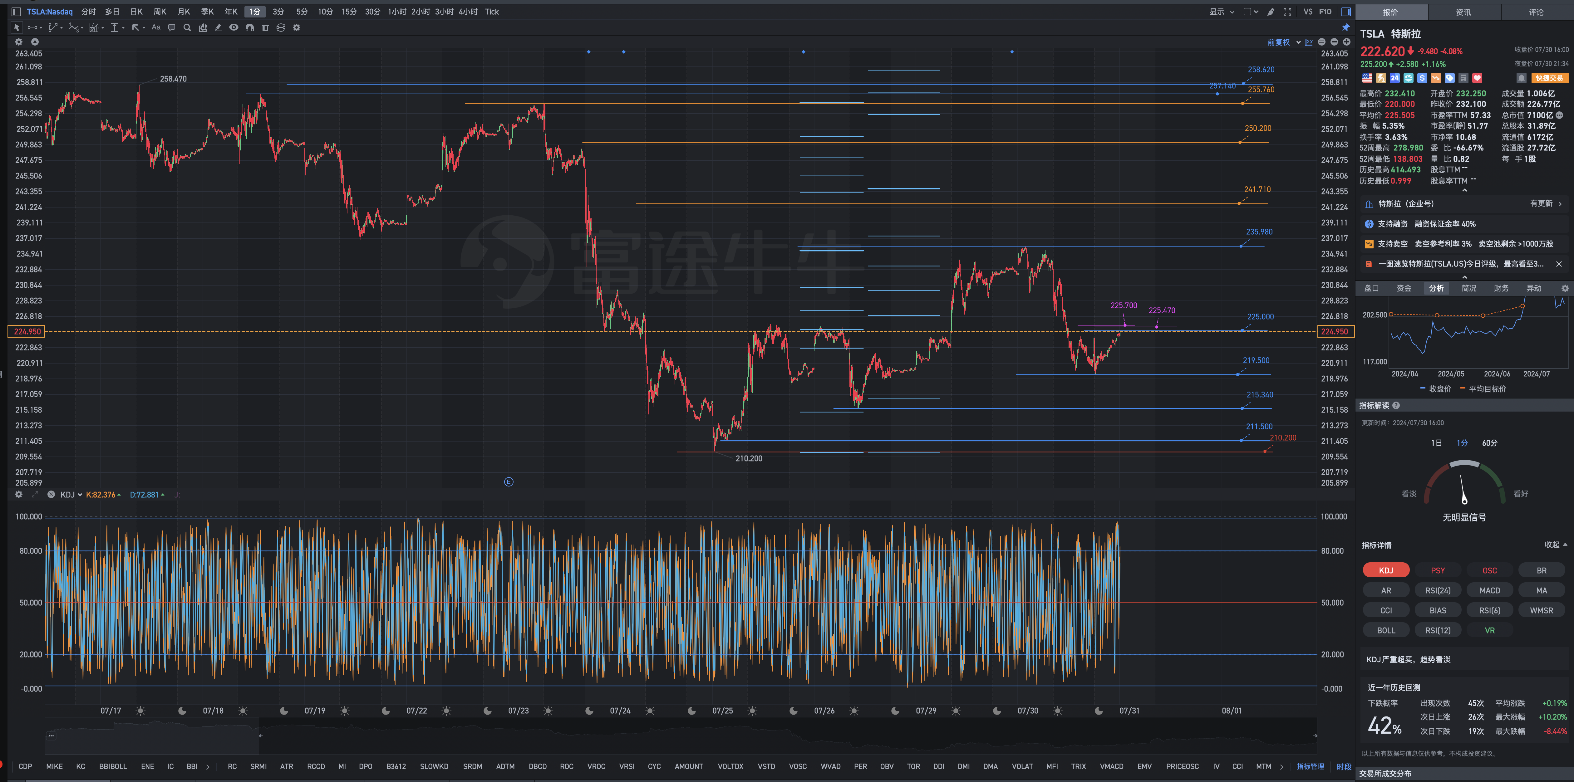Close the KDJ indicator pane
The image size is (1574, 782).
click(x=51, y=494)
